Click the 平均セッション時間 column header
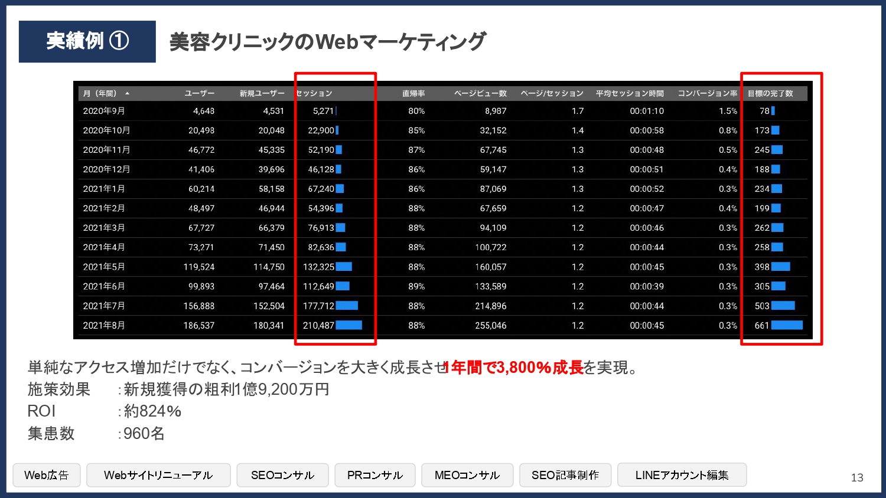Screen dimensions: 886x498 pos(630,93)
